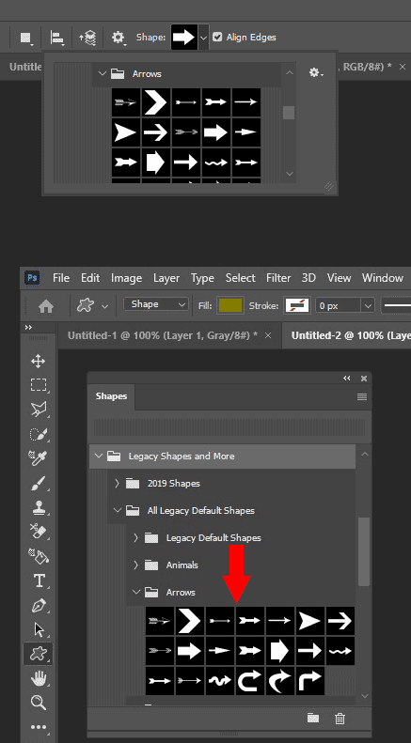This screenshot has width=411, height=743.
Task: Open the shape picker gear menu
Action: pyautogui.click(x=316, y=72)
